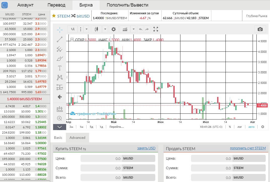Screen dimensions: 270x182
Task: Toggle logarithmic scale 'лог'
Action: pyautogui.click(x=240, y=127)
